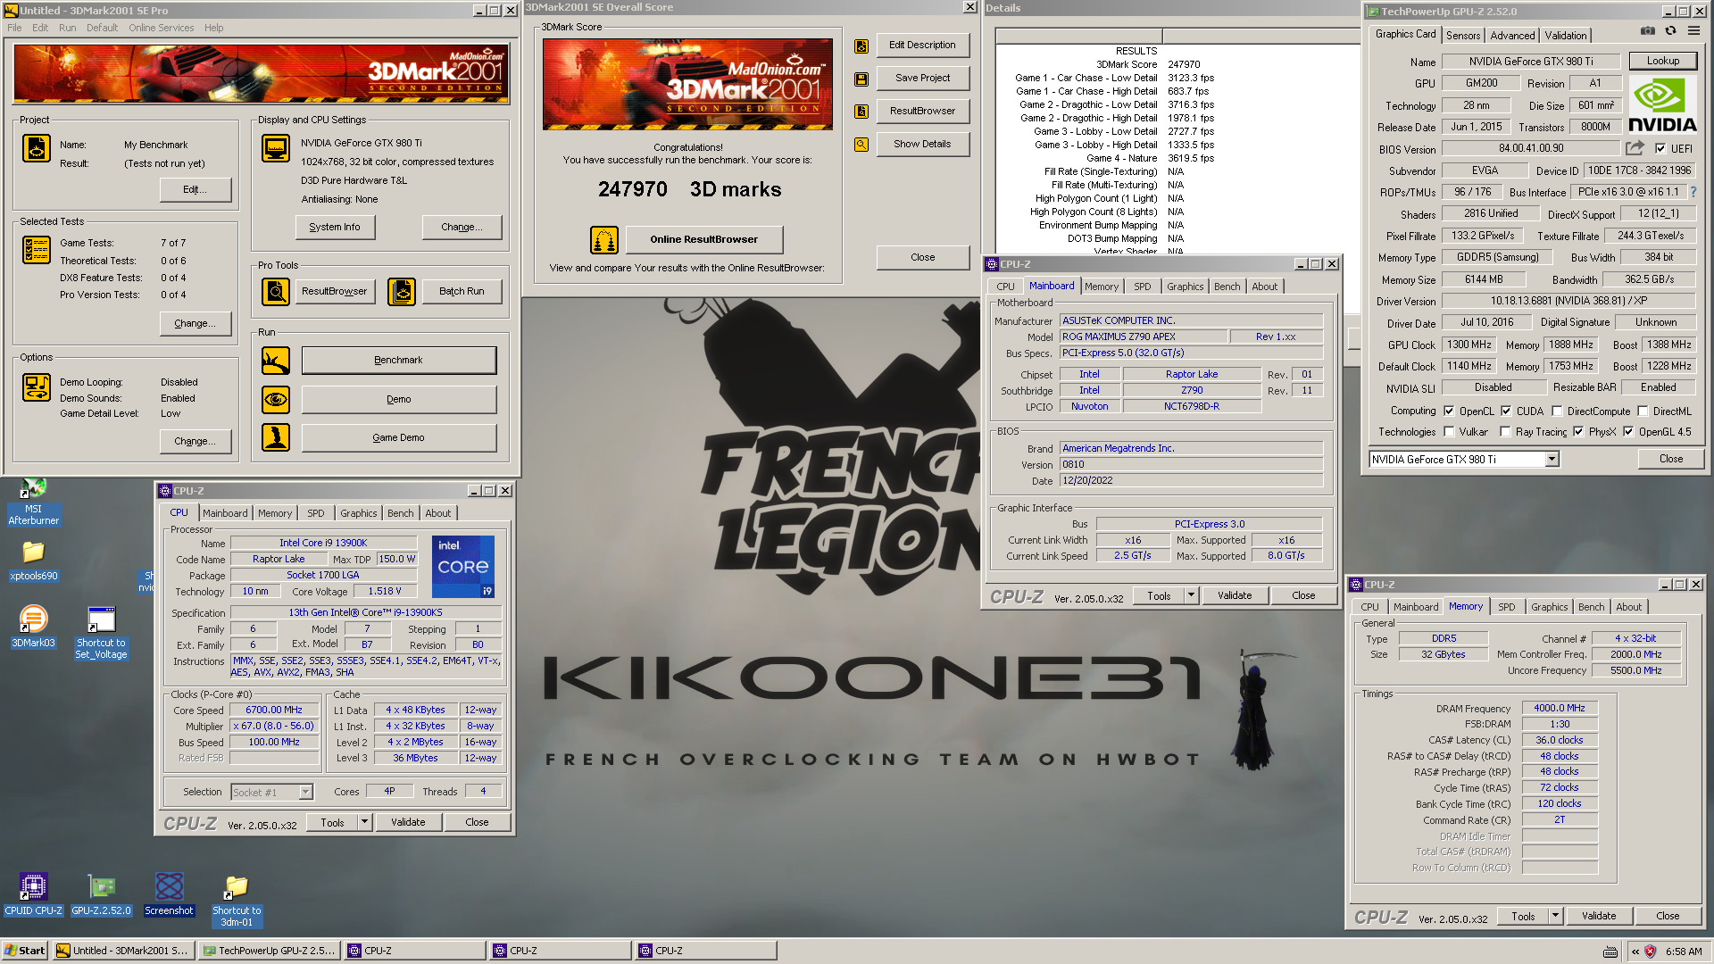Expand Tools dropdown arrow in CPU-Z Memory window
Image resolution: width=1714 pixels, height=964 pixels.
click(x=1555, y=916)
